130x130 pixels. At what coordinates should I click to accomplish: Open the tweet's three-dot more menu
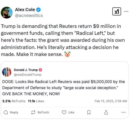126,11
